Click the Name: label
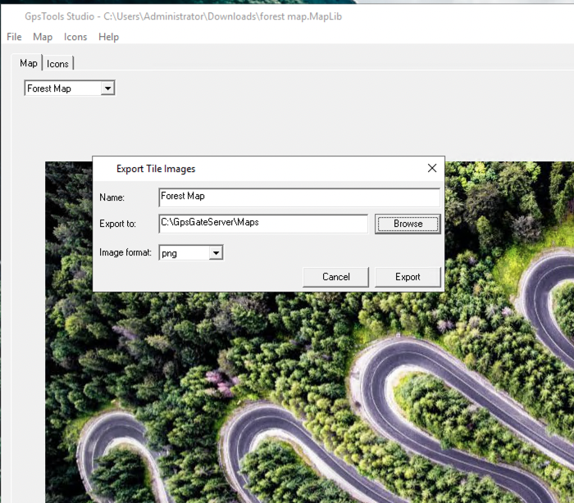Screen dimensions: 574x503 tap(112, 197)
